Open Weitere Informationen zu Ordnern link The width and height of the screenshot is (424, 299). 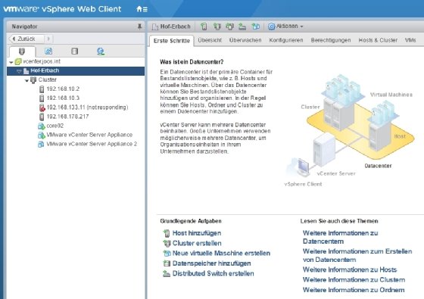click(354, 290)
